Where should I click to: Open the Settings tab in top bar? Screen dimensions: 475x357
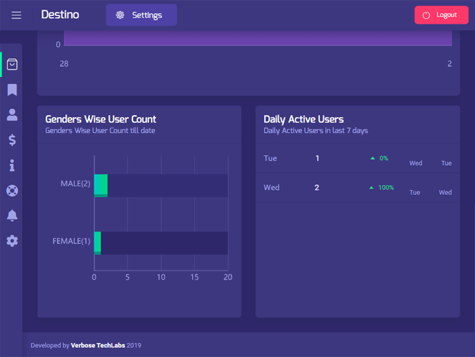[x=141, y=15]
